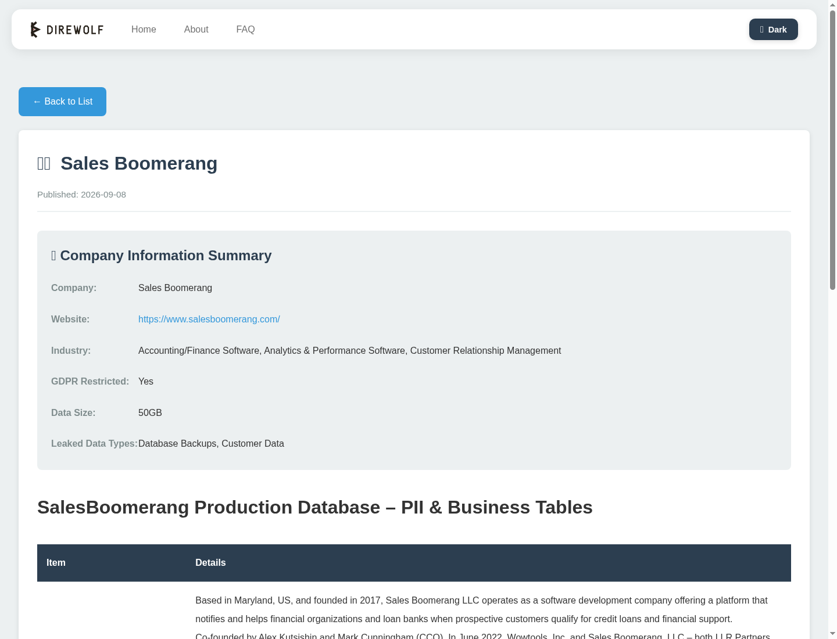
Task: Toggle the Dark mode button
Action: click(773, 30)
